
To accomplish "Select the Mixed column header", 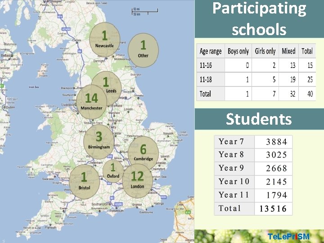I will click(x=288, y=51).
